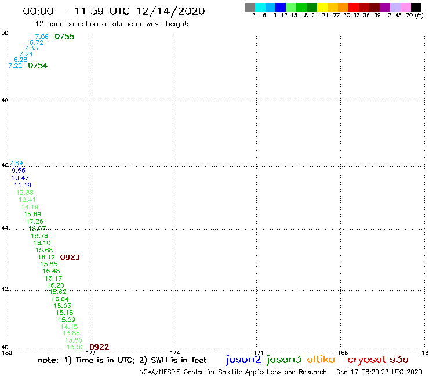Image resolution: width=429 pixels, height=377 pixels.
Task: Click the maroon time label '0922'
Action: click(99, 347)
